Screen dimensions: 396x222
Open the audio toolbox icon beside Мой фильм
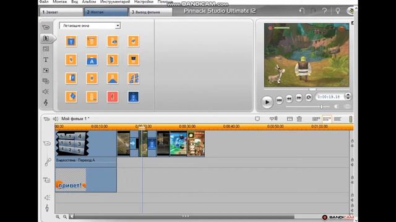point(56,119)
